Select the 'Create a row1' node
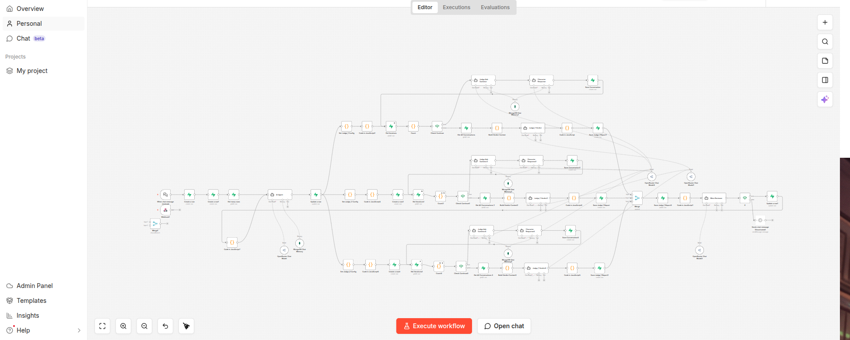This screenshot has width=850, height=340. (213, 194)
